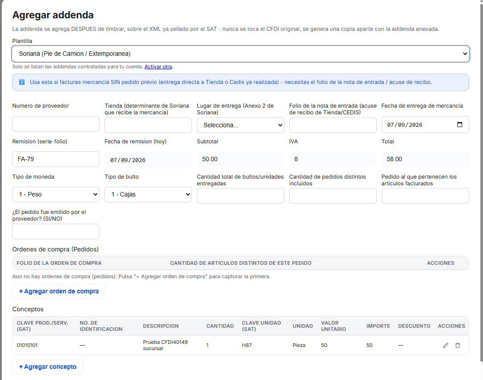Click the Remision field containing FA-79
483x380 pixels.
(56, 159)
